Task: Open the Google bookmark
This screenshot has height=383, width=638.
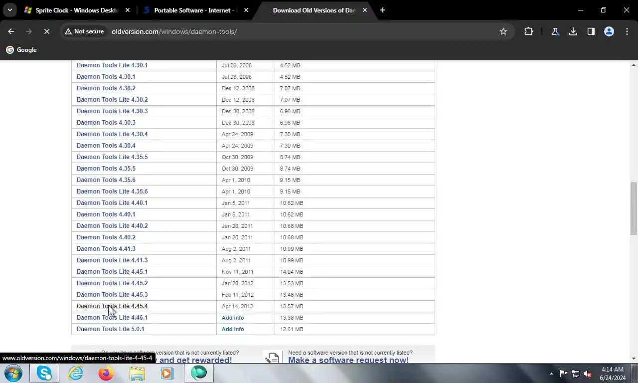Action: click(21, 50)
